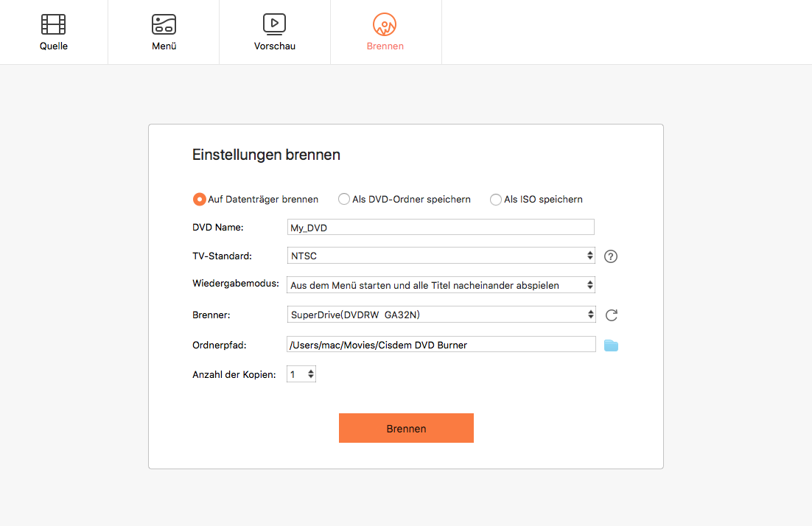Switch to the Menü tab
Image resolution: width=812 pixels, height=526 pixels.
coord(164,32)
